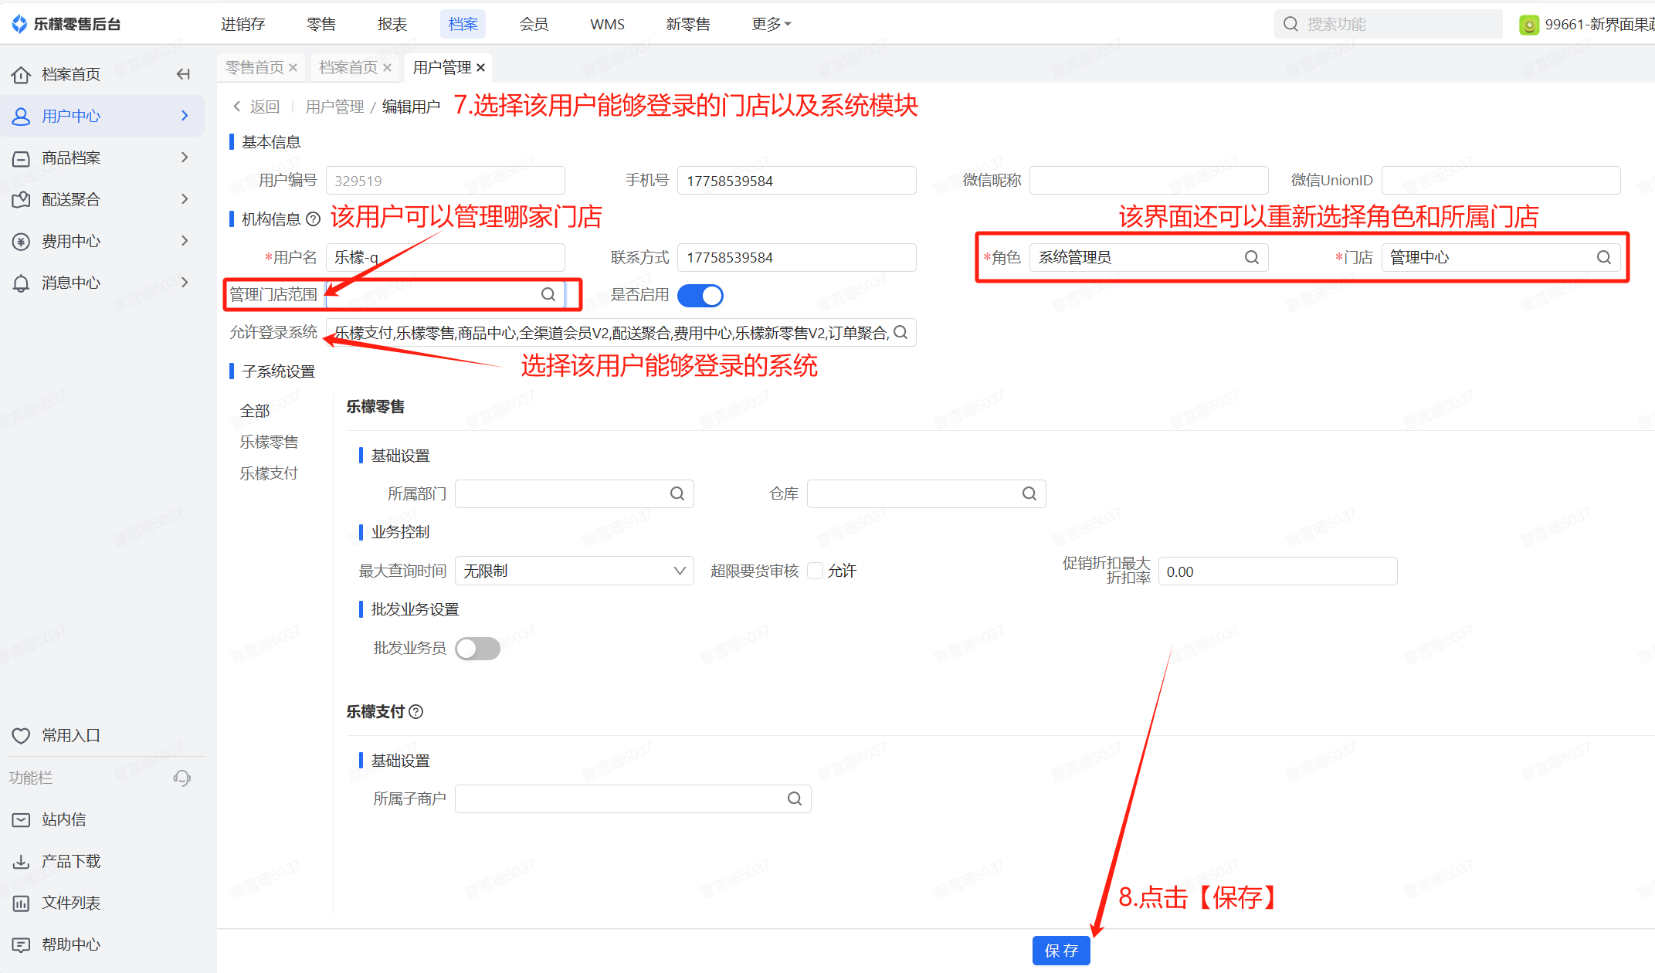Click the help icon next to 机构信息

click(x=313, y=219)
